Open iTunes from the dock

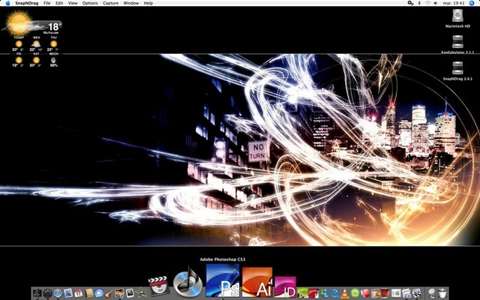[x=187, y=283]
